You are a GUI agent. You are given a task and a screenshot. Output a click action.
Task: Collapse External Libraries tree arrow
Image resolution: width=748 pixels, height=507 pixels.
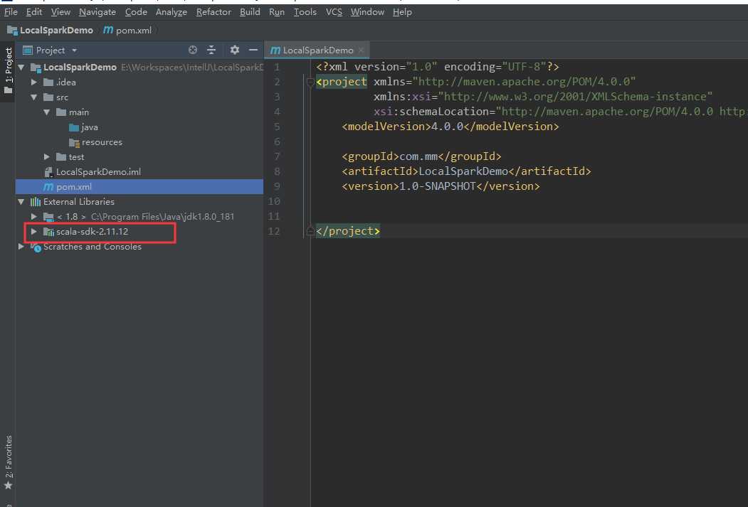point(21,201)
